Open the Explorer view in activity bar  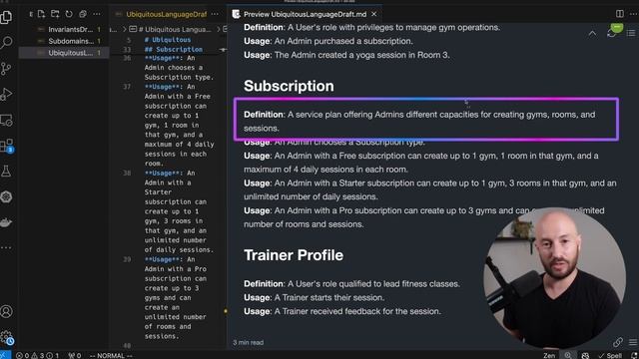(6, 17)
